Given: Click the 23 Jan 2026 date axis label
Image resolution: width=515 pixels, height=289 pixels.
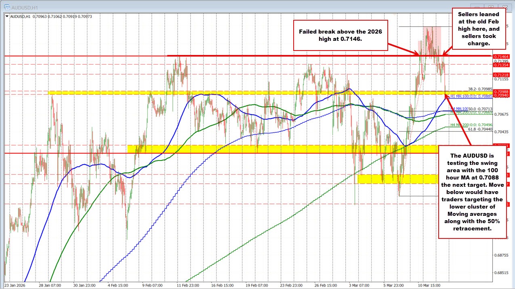Looking at the screenshot, I should click(16, 285).
